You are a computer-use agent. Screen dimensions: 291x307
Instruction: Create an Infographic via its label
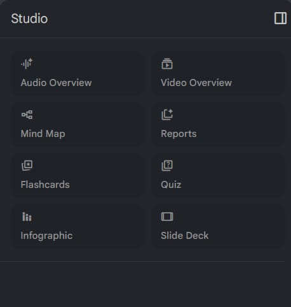pos(46,236)
